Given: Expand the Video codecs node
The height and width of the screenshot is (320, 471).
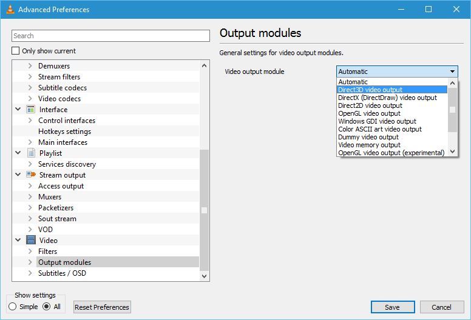Looking at the screenshot, I should [x=30, y=98].
